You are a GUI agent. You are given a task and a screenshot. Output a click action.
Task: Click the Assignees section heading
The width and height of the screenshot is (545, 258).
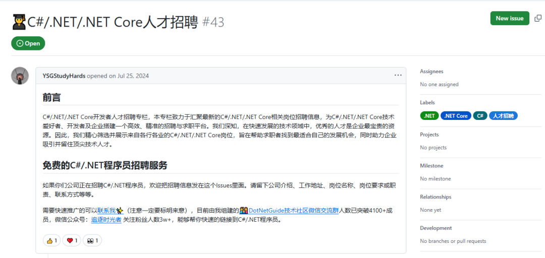pos(431,71)
